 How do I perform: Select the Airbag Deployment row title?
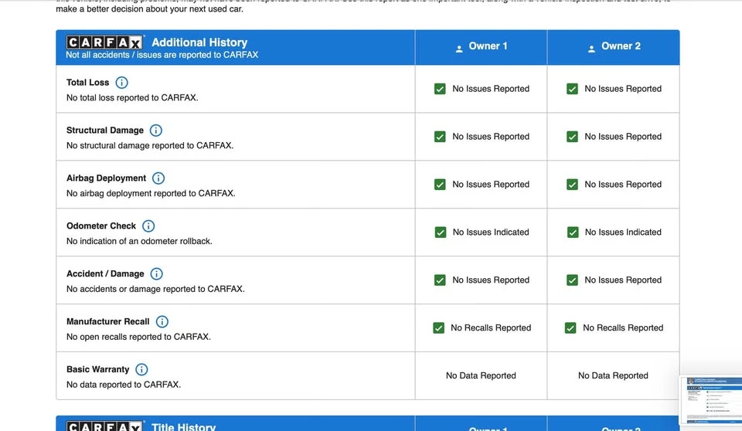106,178
